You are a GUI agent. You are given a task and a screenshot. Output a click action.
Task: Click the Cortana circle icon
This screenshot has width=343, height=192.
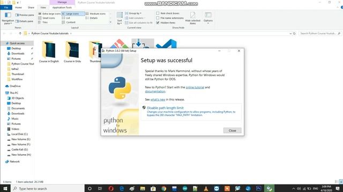point(90,188)
